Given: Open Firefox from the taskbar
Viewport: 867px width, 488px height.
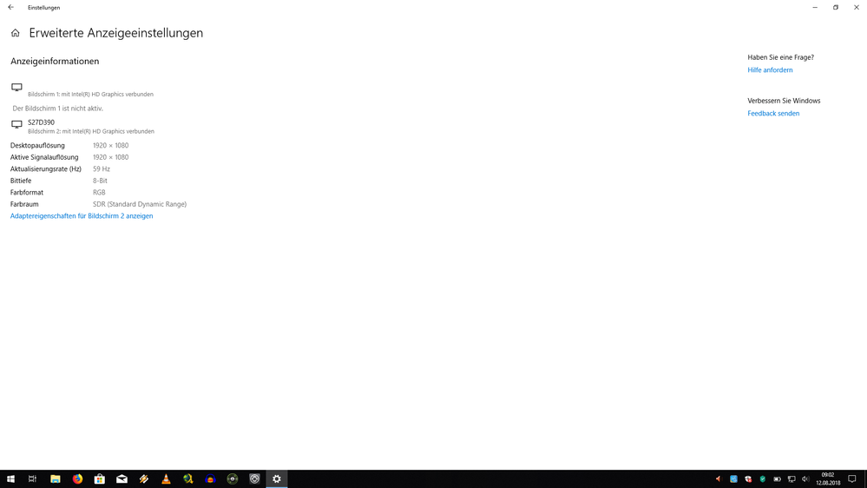Looking at the screenshot, I should click(x=77, y=479).
